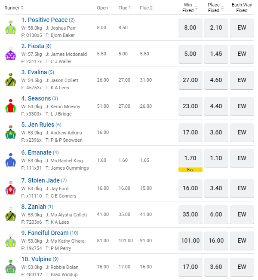Click Evalina jockey silks icon
258x280 pixels.
tap(10, 79)
